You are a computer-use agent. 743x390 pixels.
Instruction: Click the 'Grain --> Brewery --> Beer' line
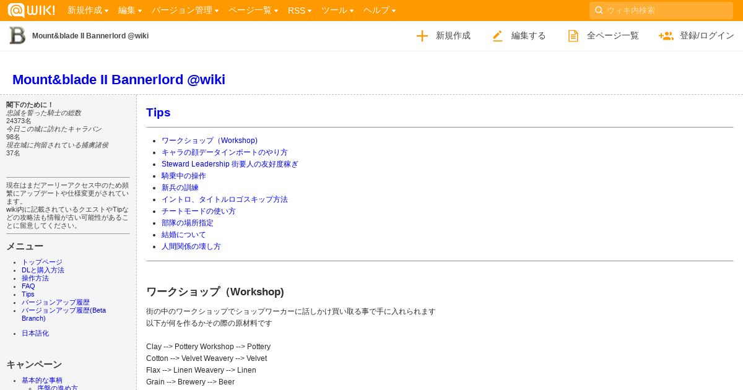click(x=190, y=382)
